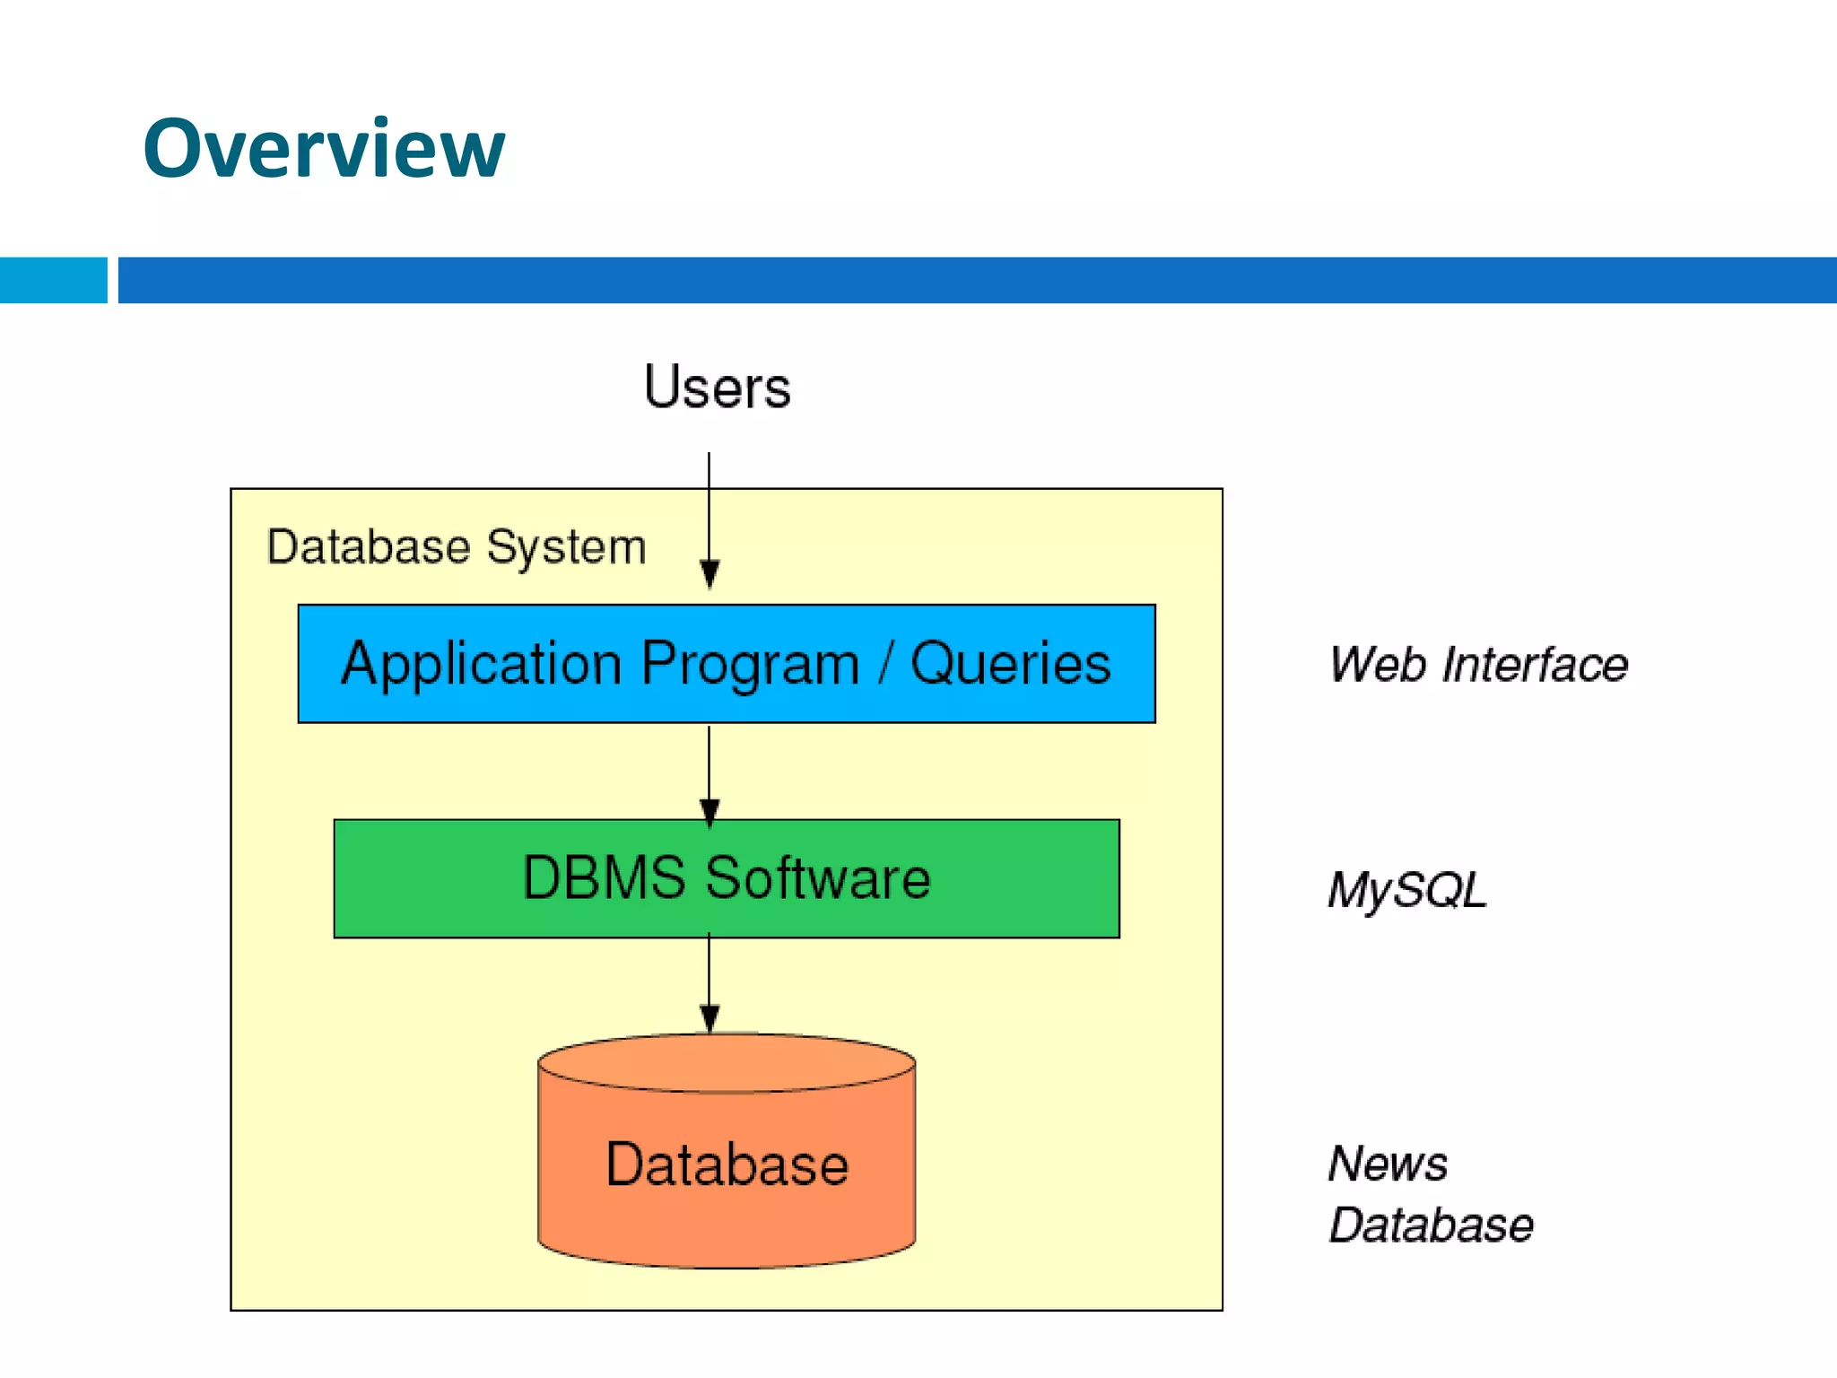
Task: Click the Web Interface annotation
Action: coord(1477,665)
